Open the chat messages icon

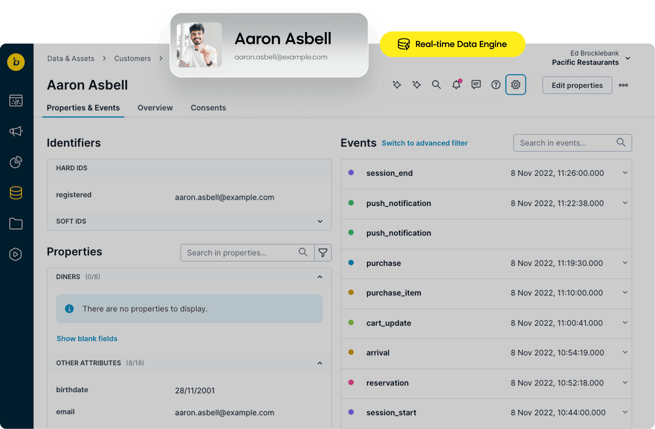476,85
